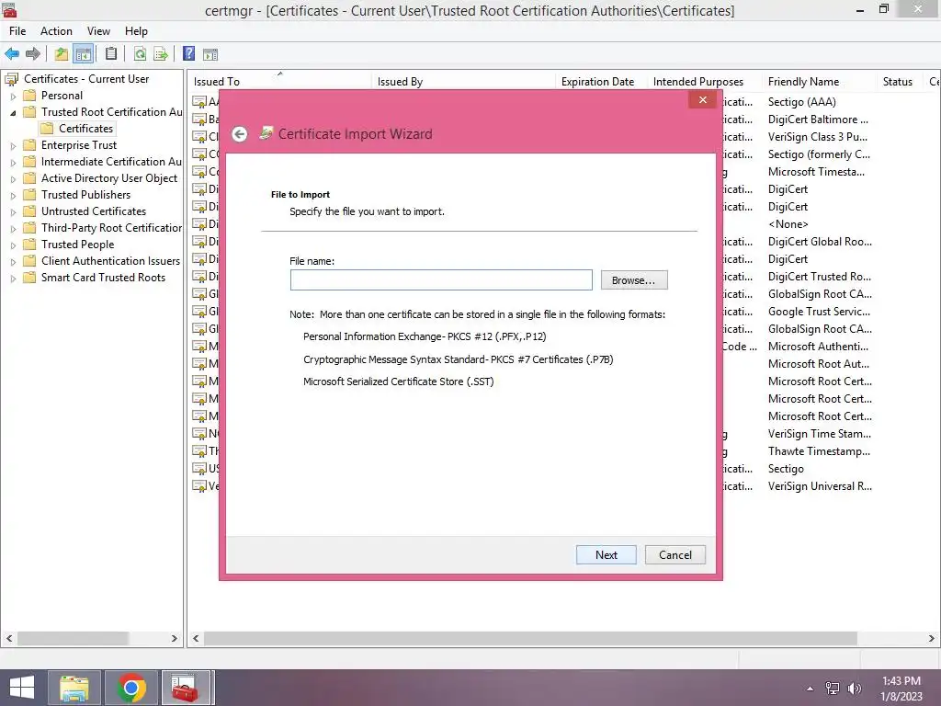Sort by the Friendly Name column header
Image resolution: width=941 pixels, height=706 pixels.
point(821,82)
